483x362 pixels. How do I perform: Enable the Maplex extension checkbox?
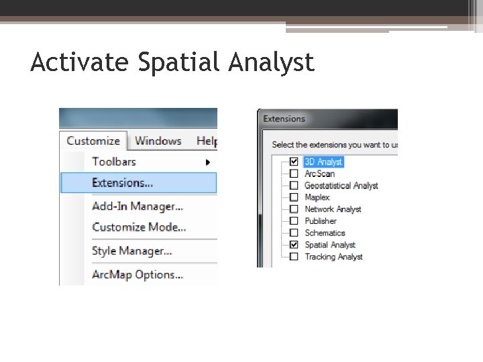(x=294, y=197)
